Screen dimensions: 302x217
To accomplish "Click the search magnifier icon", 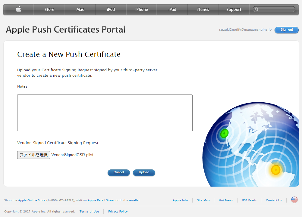I will [x=256, y=9].
